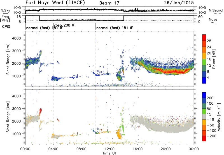Click the first 'normal (fast) 151 IF' label
Image resolution: width=224 pixels, height=155 pixels.
pyautogui.click(x=44, y=28)
